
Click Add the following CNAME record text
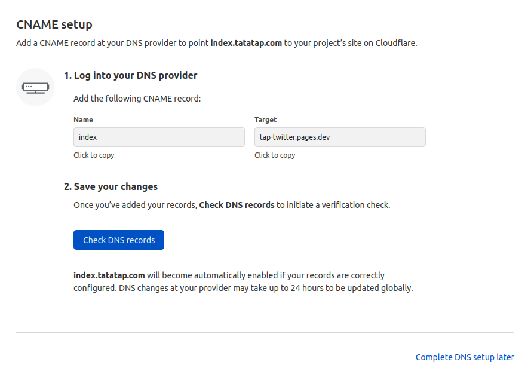[137, 99]
